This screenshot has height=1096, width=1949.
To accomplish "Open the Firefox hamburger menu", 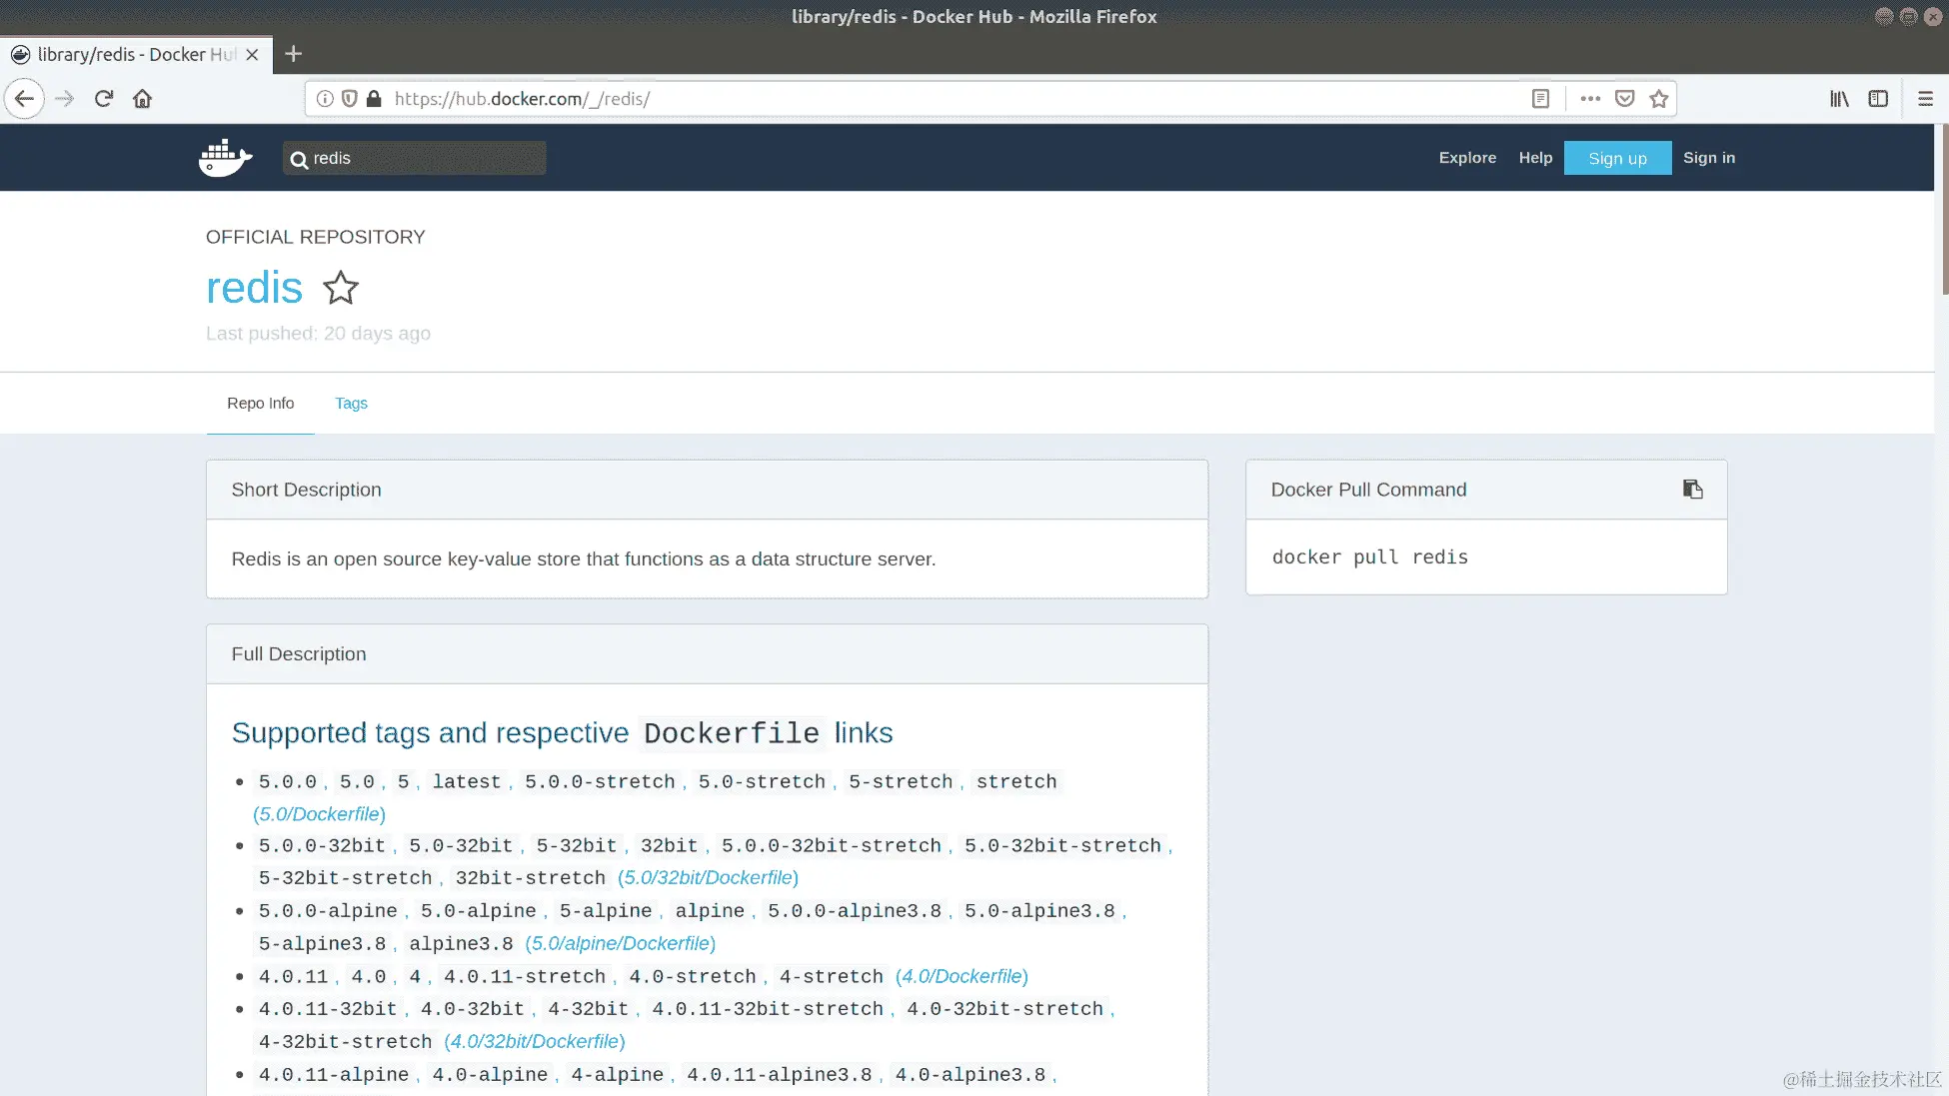I will coord(1925,99).
